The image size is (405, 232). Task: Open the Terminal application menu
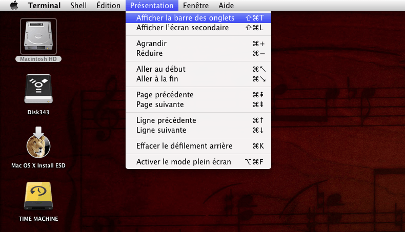[44, 6]
